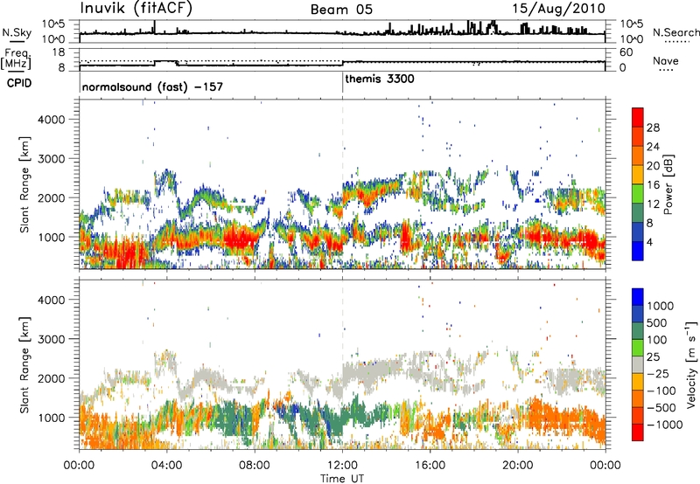The width and height of the screenshot is (700, 484).
Task: Select the "N.Sky" label
Action: click(17, 32)
